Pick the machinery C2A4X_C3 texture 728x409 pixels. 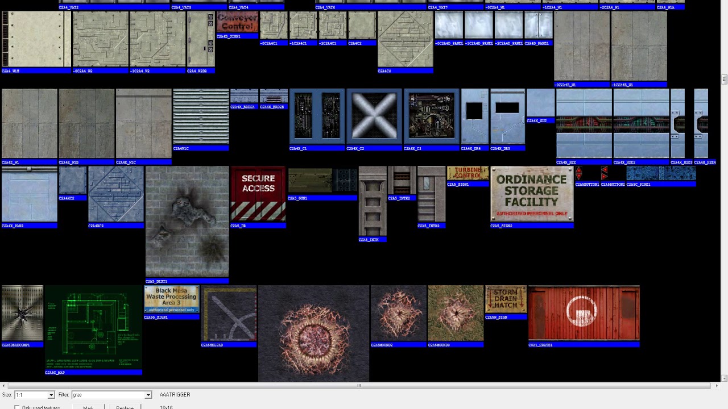click(x=431, y=116)
